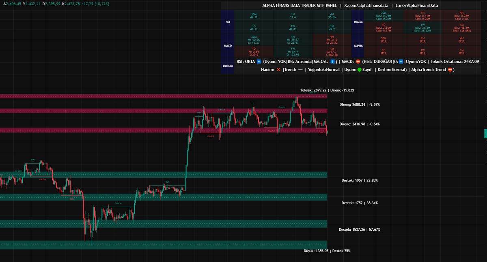The width and height of the screenshot is (487, 262).
Task: Click the green current price marker on price axis
Action: click(x=485, y=133)
